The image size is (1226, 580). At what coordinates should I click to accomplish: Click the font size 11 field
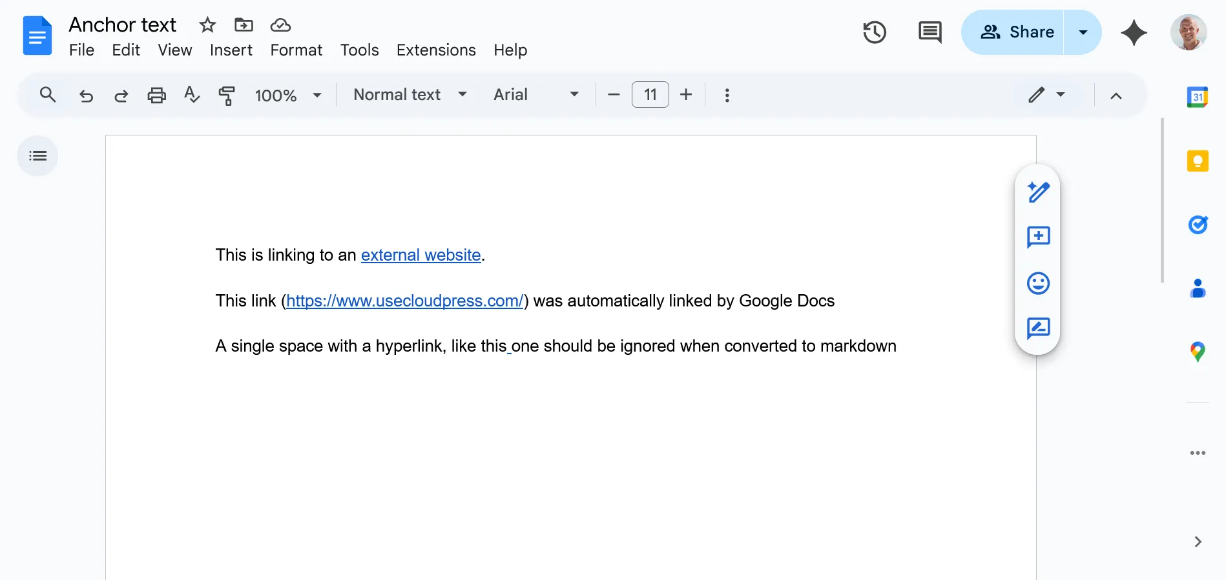[x=650, y=95]
